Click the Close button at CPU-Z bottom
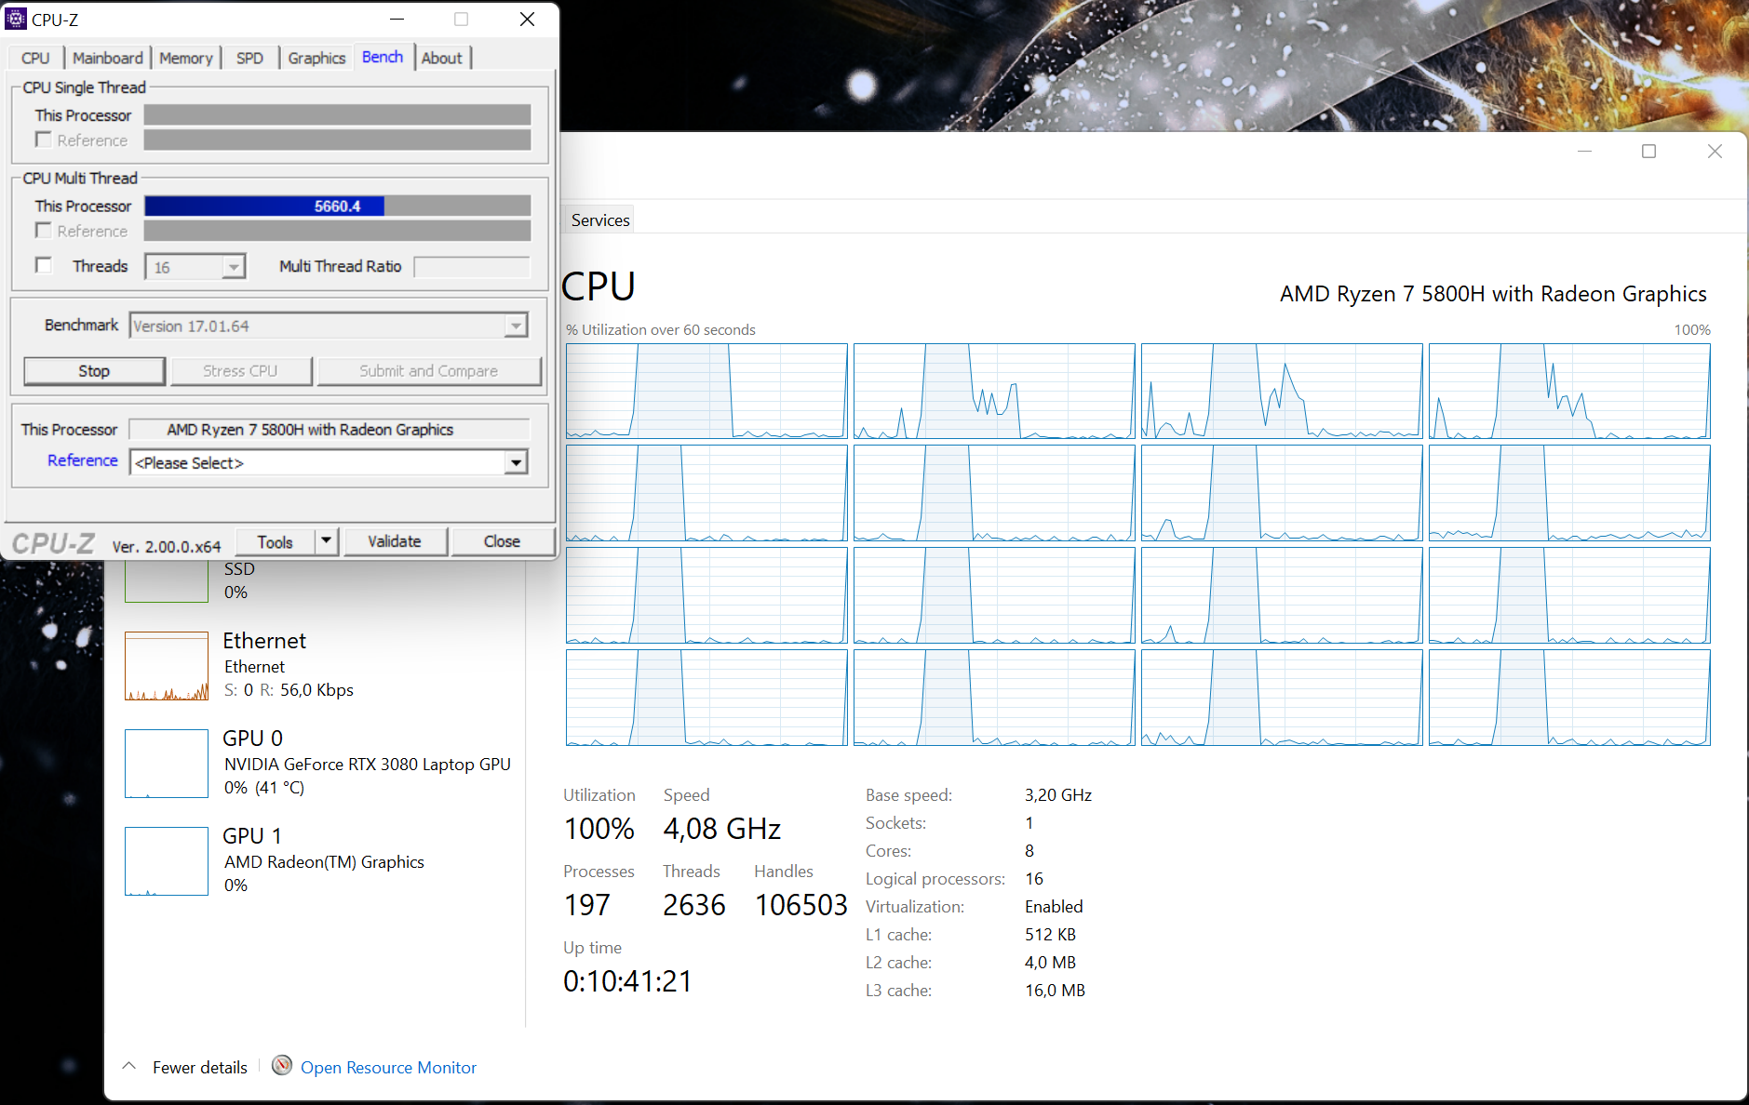Image resolution: width=1749 pixels, height=1105 pixels. pyautogui.click(x=503, y=541)
